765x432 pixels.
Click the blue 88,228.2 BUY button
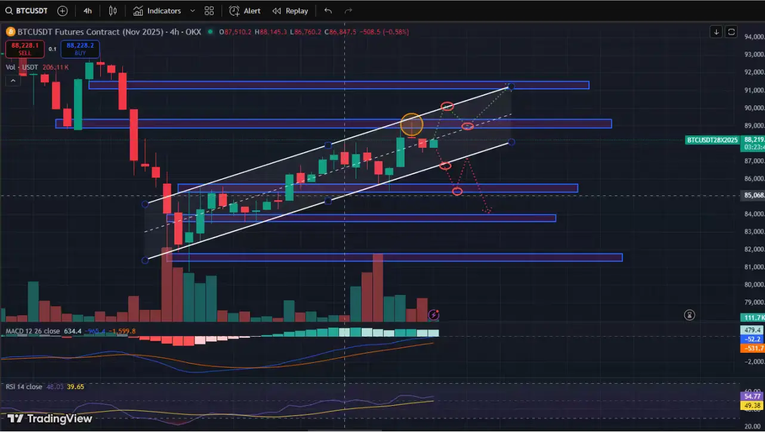coord(79,48)
